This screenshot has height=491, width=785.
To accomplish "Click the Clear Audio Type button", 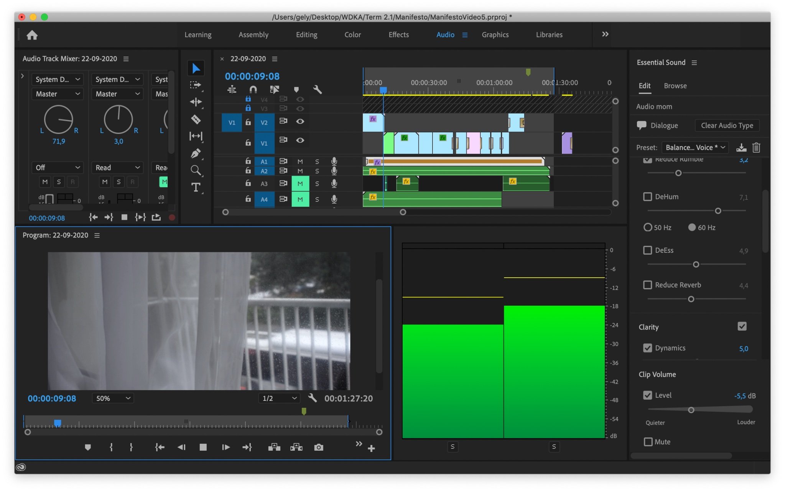I will click(x=727, y=125).
